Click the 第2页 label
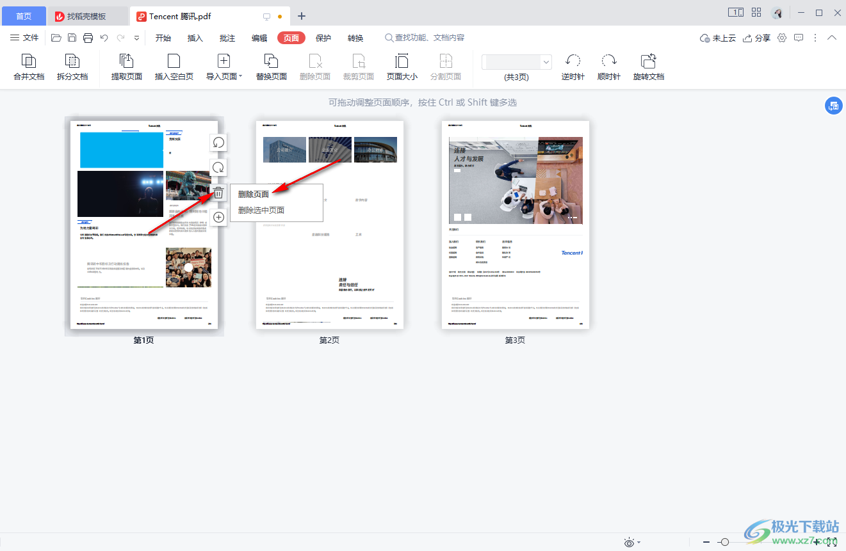Viewport: 846px width, 551px height. coord(329,340)
